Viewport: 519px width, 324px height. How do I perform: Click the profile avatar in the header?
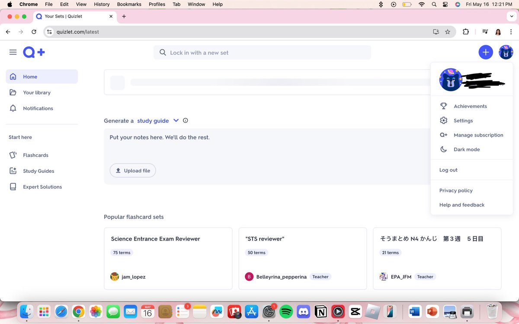(x=506, y=52)
